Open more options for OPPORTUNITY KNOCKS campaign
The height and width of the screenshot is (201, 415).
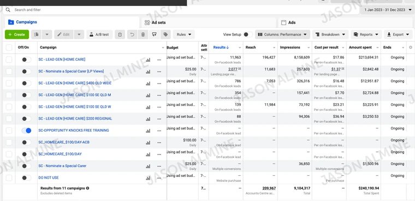point(159,131)
